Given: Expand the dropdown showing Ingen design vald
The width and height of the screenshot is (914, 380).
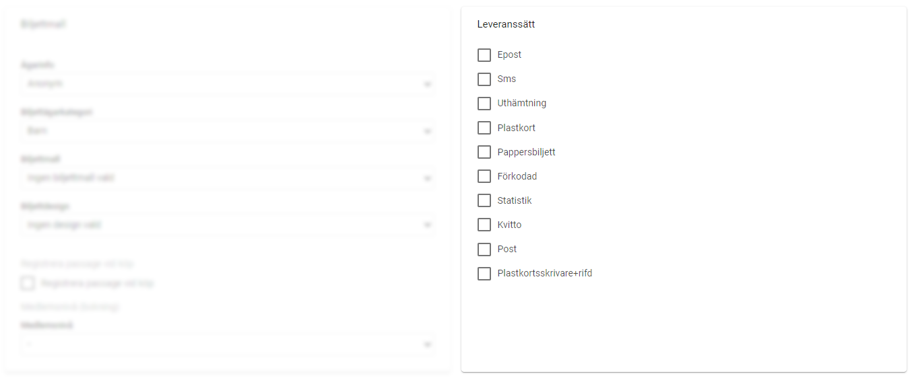Looking at the screenshot, I should [x=226, y=225].
